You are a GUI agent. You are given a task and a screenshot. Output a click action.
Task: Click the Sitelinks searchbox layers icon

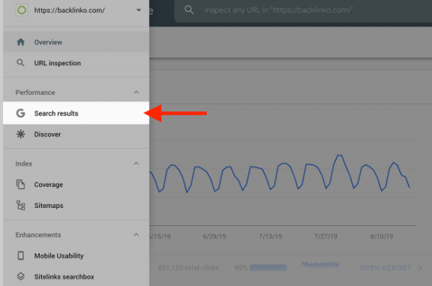[x=21, y=276]
